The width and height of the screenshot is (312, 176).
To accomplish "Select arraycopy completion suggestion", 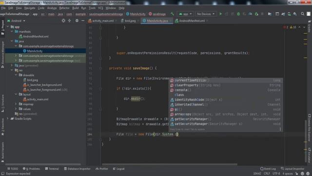I will (226, 114).
